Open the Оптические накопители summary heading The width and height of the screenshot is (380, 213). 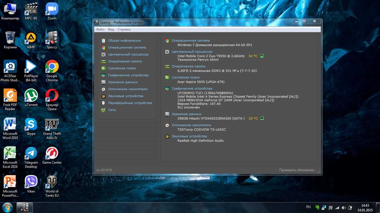click(x=191, y=125)
